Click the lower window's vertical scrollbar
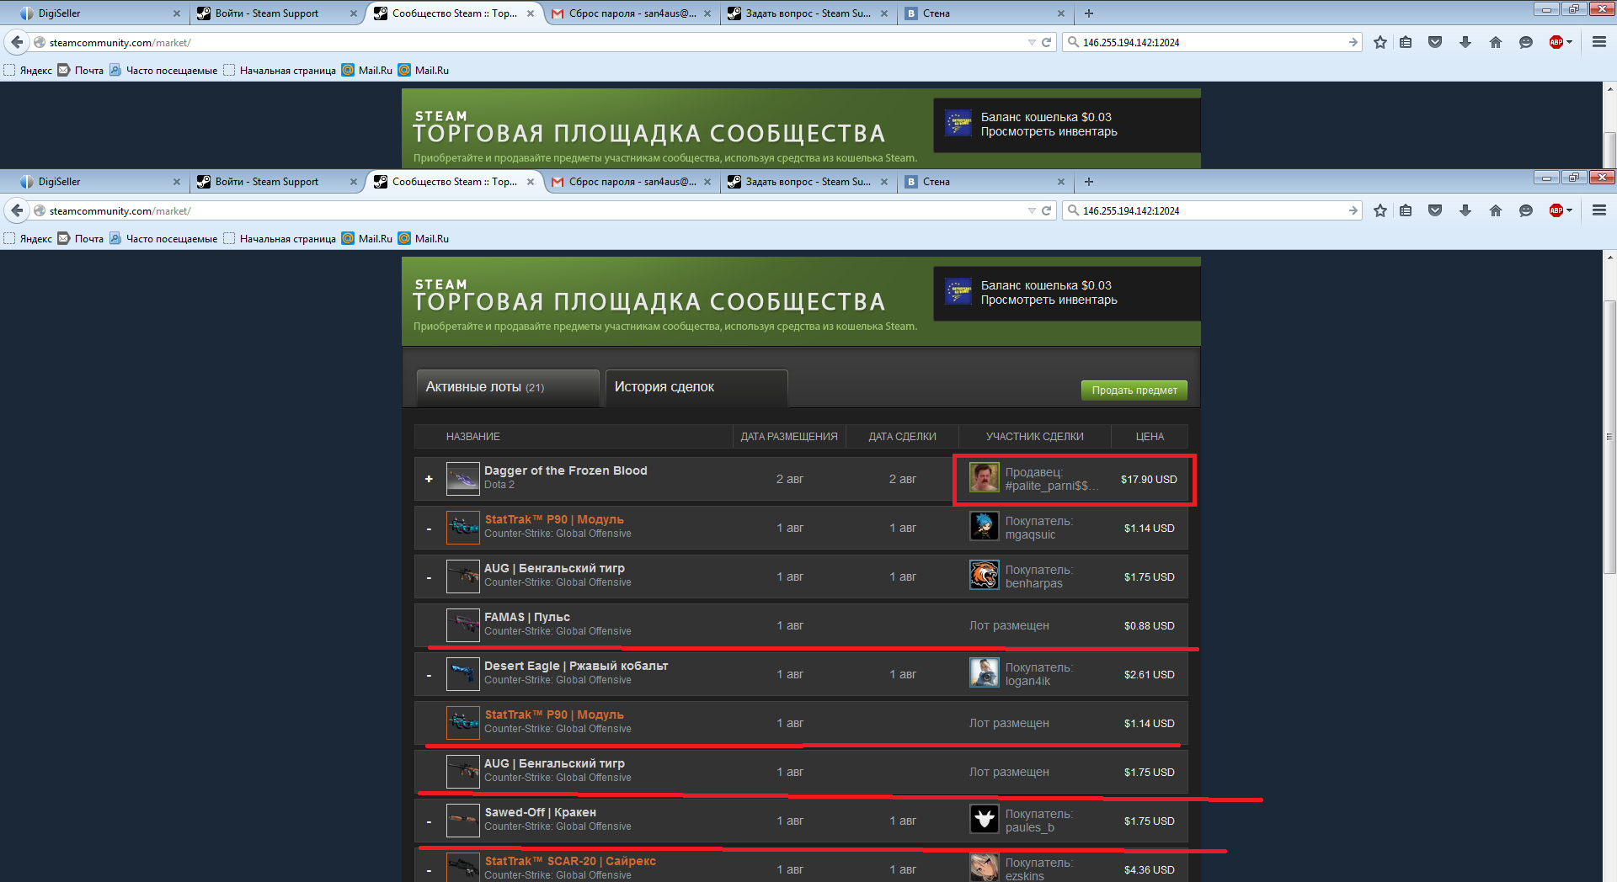The width and height of the screenshot is (1617, 882). (1609, 438)
